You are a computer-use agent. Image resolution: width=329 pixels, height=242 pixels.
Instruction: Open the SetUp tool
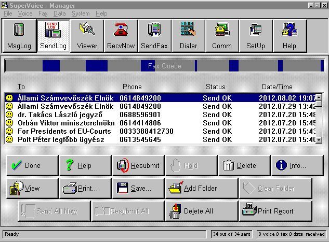pos(256,36)
